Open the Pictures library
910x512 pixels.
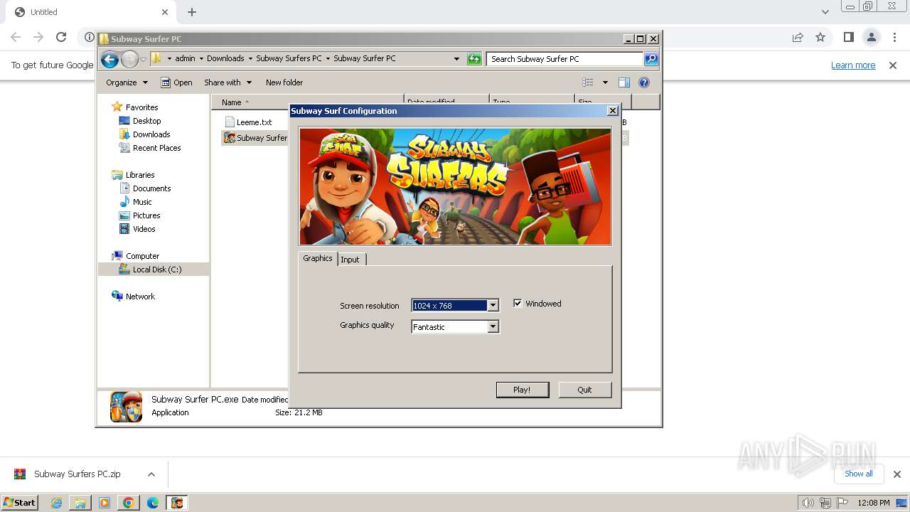click(146, 215)
